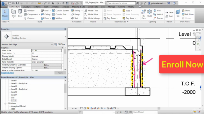This screenshot has width=204, height=114.
Task: Edit Visibility/Graphics Overrides
Action: 47,65
